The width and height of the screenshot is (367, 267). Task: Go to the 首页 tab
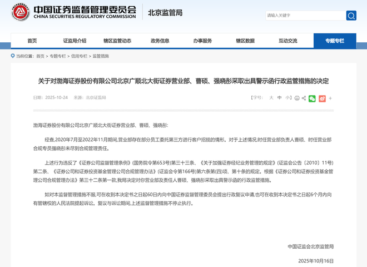pyautogui.click(x=32, y=41)
